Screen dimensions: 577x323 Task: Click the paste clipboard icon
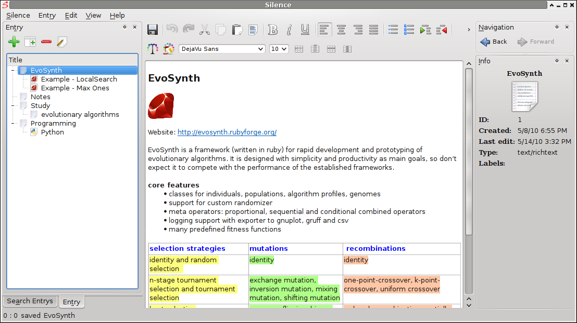[237, 30]
